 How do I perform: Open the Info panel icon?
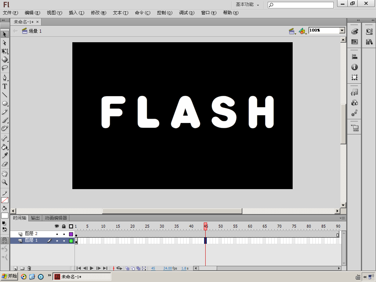[354, 67]
